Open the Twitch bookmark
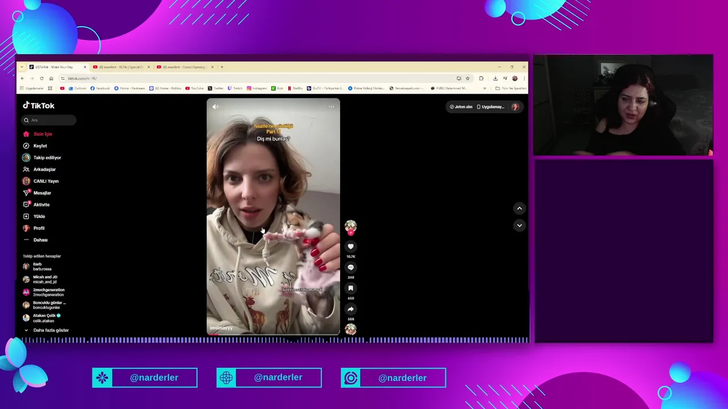Image resolution: width=728 pixels, height=409 pixels. [235, 88]
